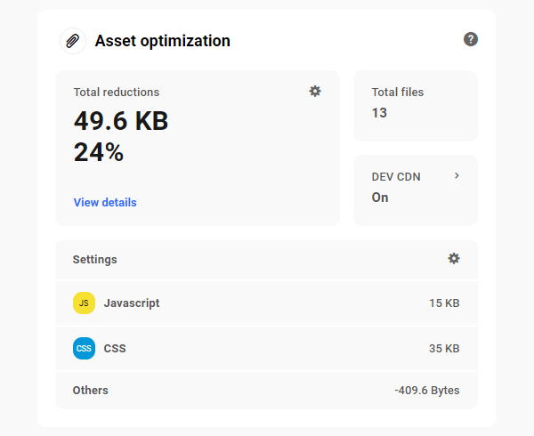Viewport: 534px width, 436px height.
Task: Click the Total files card label
Action: (397, 92)
